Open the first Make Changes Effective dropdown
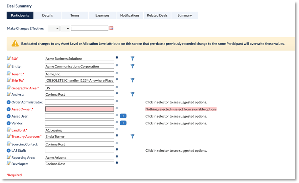Viewport: 299px width, 183px height. [x=54, y=28]
